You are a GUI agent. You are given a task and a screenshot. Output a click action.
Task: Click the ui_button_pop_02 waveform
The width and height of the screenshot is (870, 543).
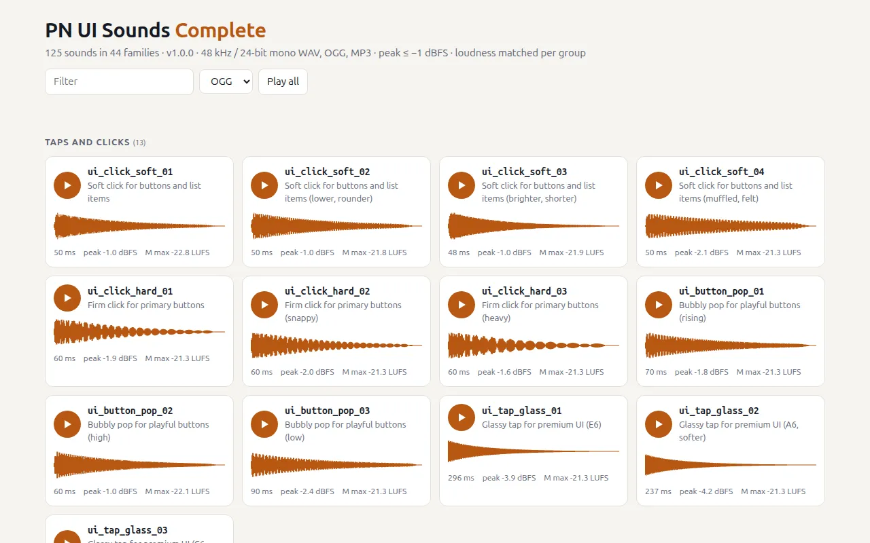click(x=139, y=465)
